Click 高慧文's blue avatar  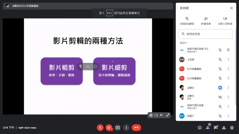(182, 116)
